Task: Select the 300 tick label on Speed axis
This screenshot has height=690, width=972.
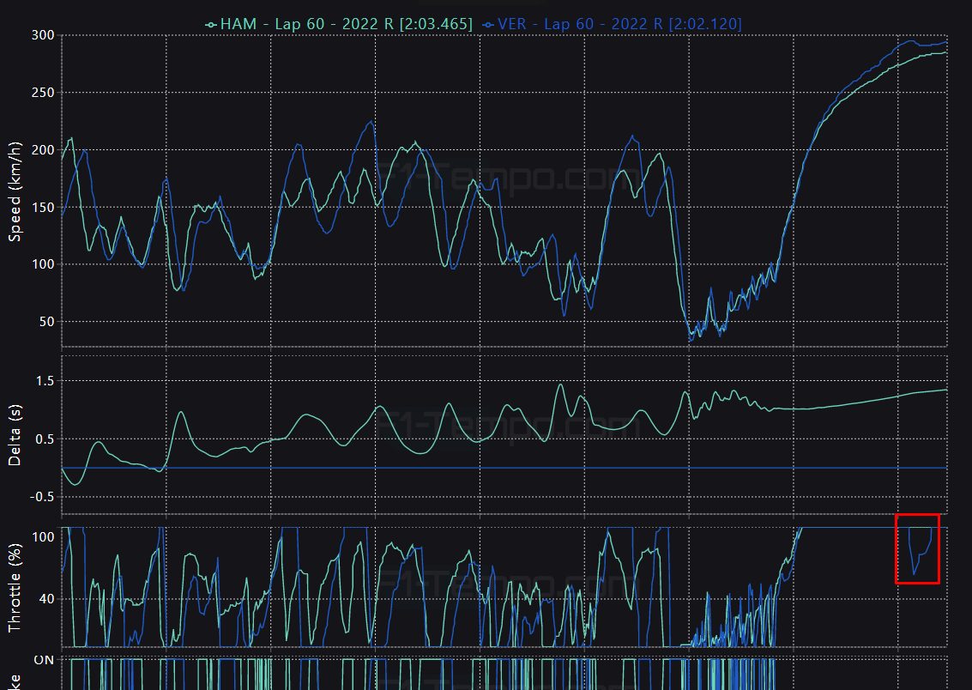Action: pos(43,35)
